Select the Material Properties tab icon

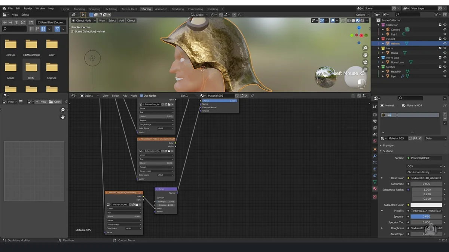click(375, 189)
